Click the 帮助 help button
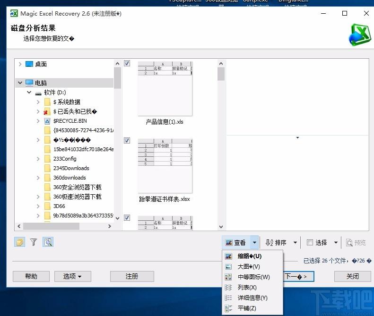The image size is (374, 316). click(31, 276)
